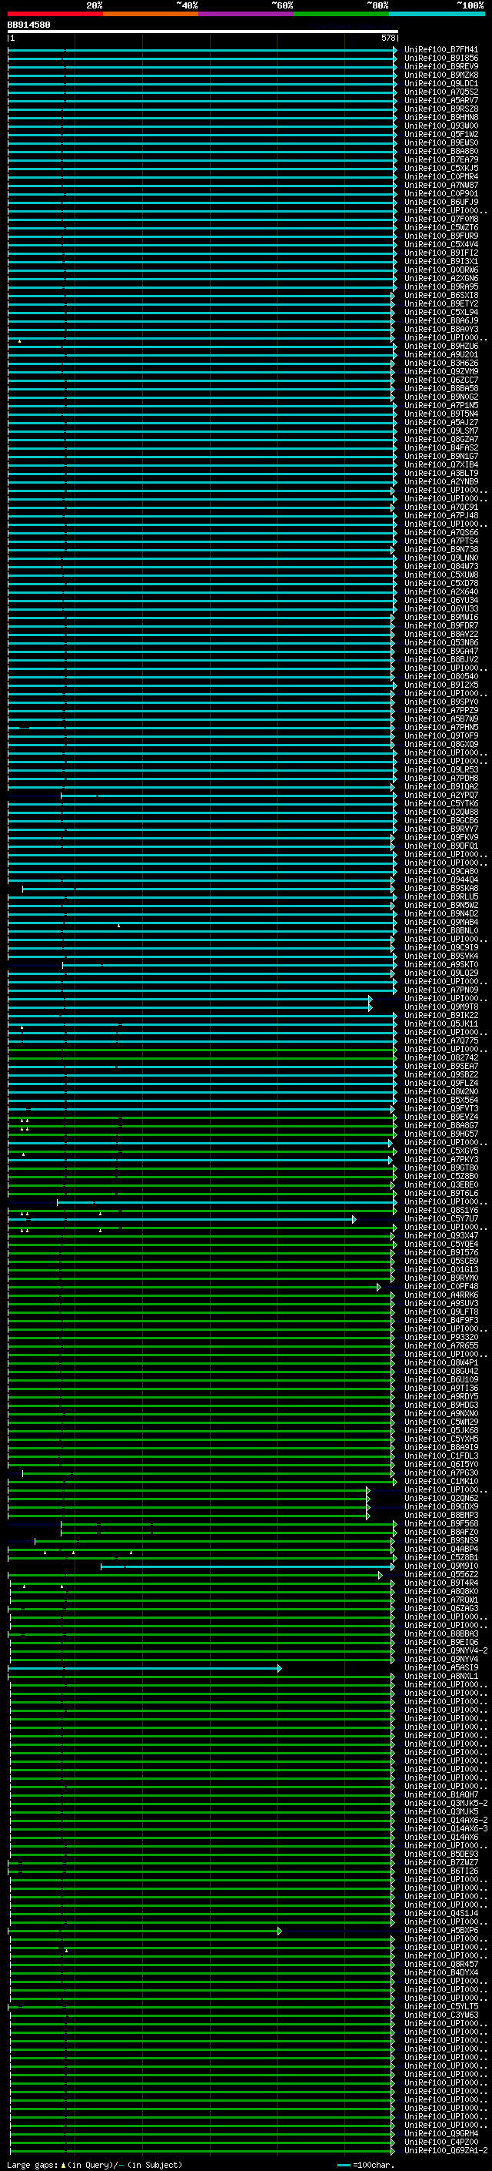
Task: Select the UniRef100_Q5JK11 entry
Action: tap(440, 1024)
